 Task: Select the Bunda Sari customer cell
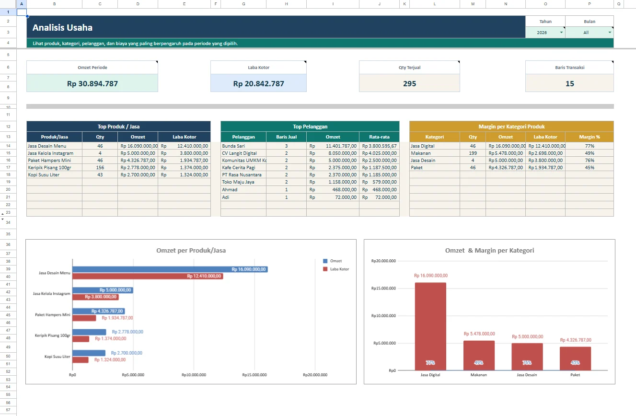(x=243, y=146)
